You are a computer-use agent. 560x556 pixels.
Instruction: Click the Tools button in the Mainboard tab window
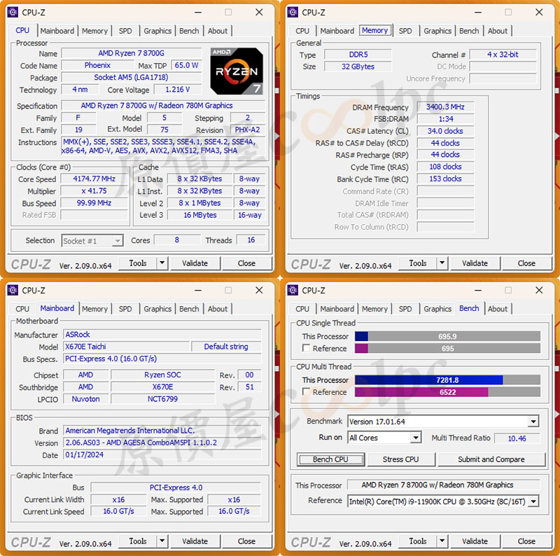(138, 541)
